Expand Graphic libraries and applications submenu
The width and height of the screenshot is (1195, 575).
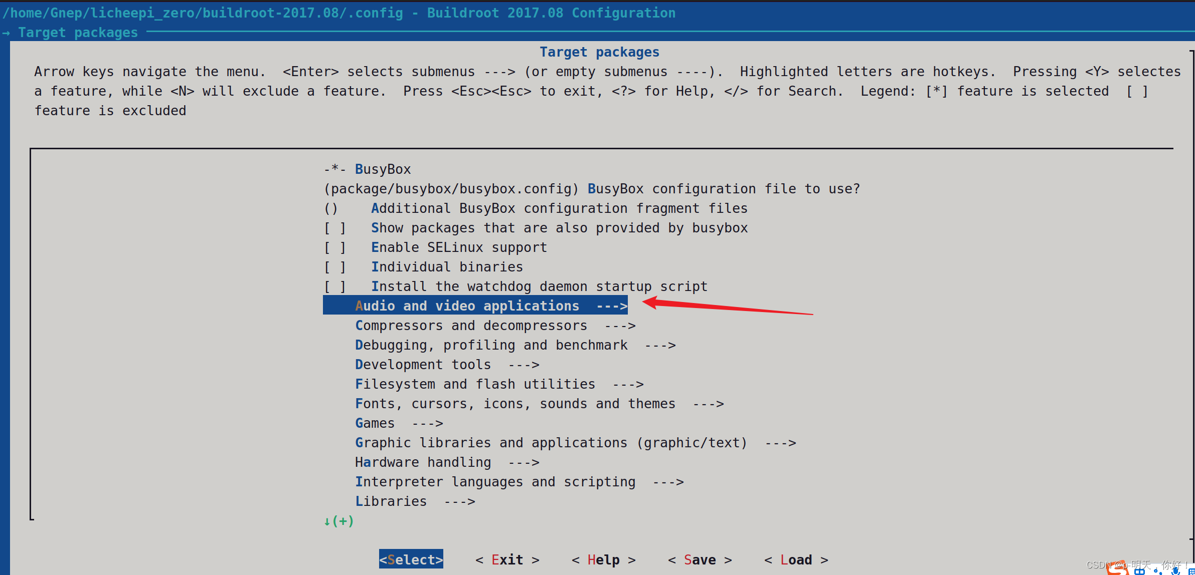[576, 443]
